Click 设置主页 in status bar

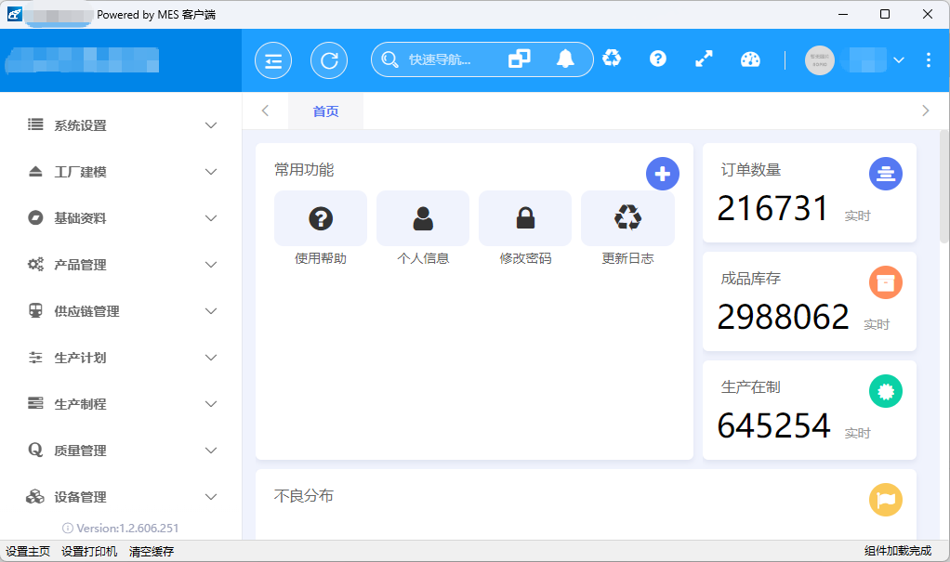click(28, 551)
